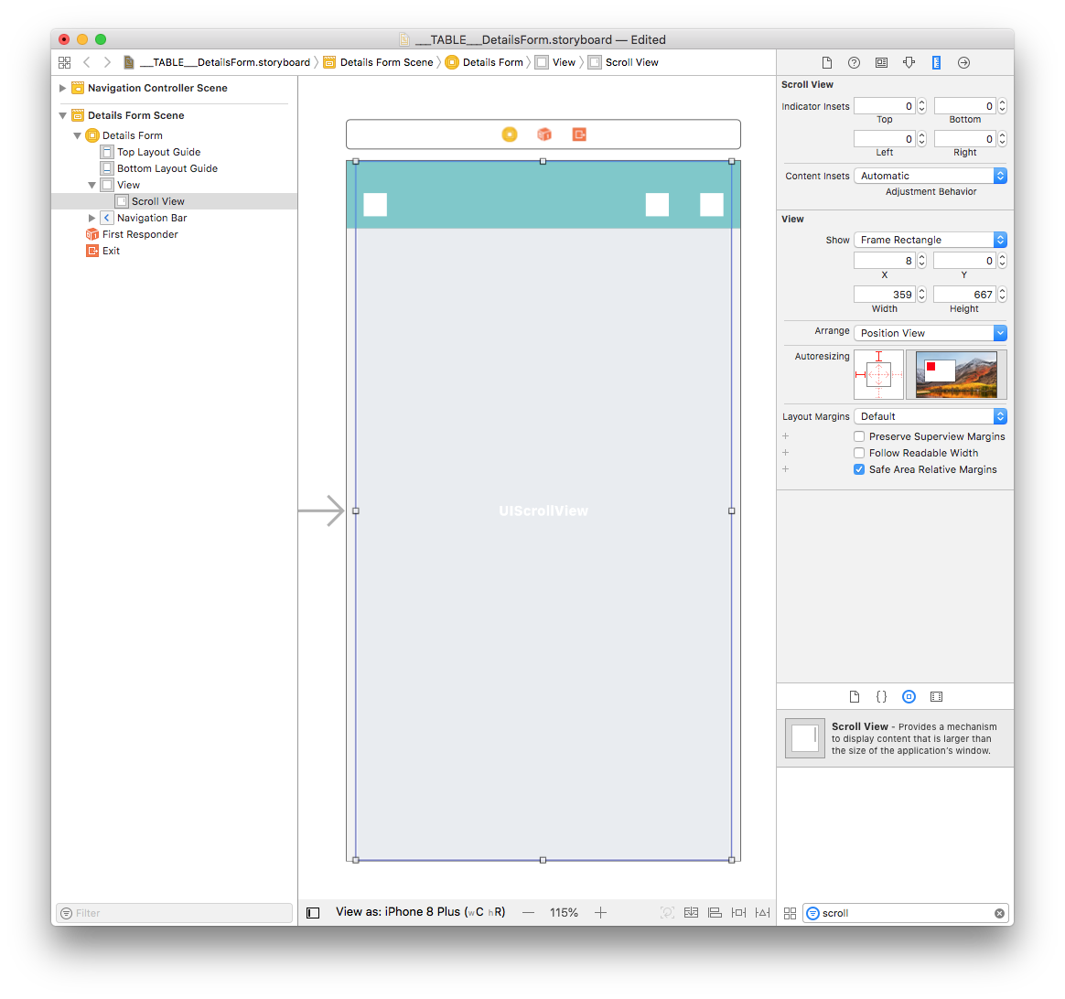Show the Code Snippet library
Viewport: 1065px width, 999px height.
(881, 696)
